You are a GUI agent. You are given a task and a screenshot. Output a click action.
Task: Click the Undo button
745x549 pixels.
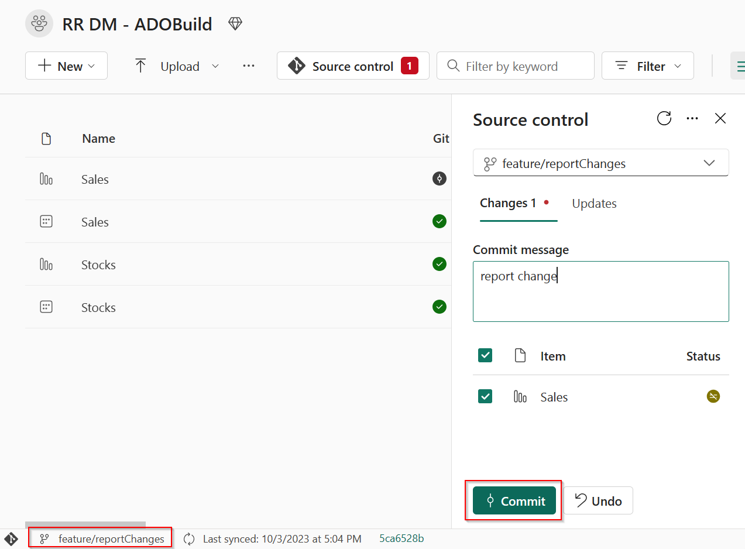[x=598, y=500]
